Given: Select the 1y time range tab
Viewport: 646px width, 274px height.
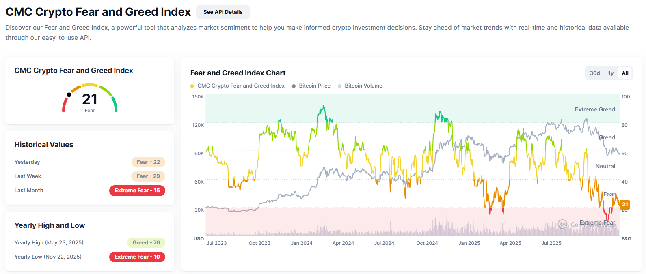Looking at the screenshot, I should click(x=610, y=73).
